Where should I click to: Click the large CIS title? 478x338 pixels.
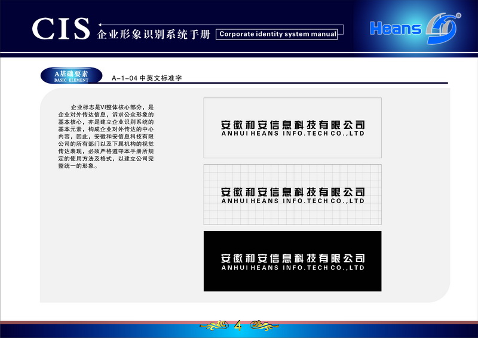[61, 29]
